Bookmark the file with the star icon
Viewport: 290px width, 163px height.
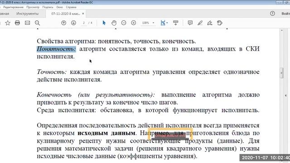click(8, 23)
